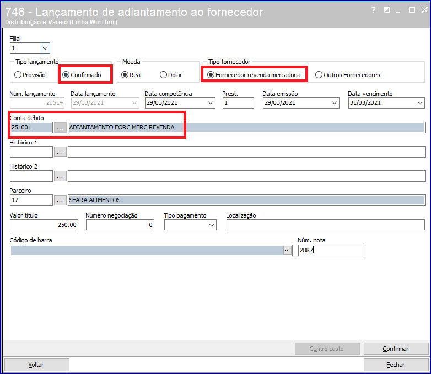The width and height of the screenshot is (431, 374).
Task: Click the Núm. nota field
Action: [331, 250]
